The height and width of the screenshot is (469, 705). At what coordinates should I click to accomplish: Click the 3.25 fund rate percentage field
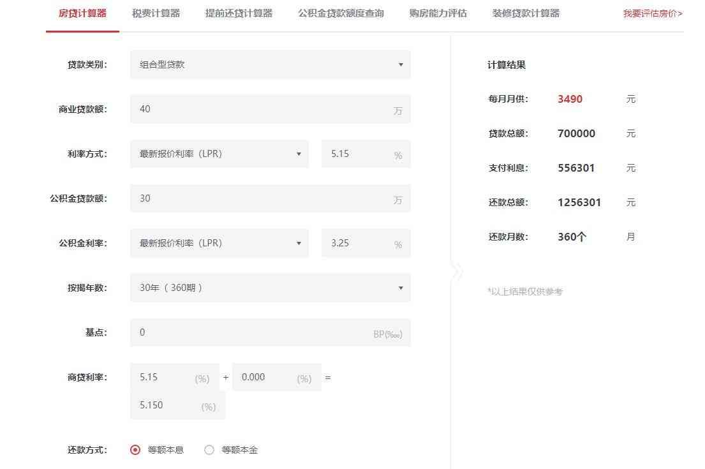(x=366, y=243)
